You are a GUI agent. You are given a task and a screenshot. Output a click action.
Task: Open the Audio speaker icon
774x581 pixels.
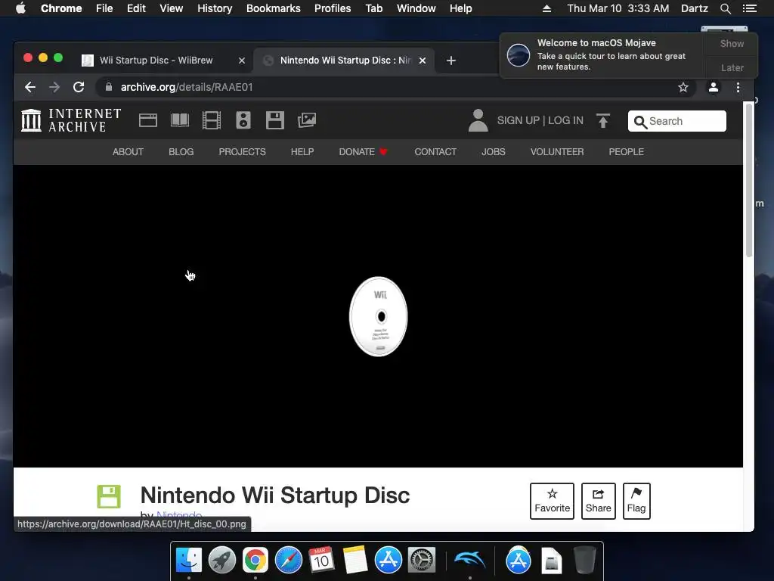(243, 120)
